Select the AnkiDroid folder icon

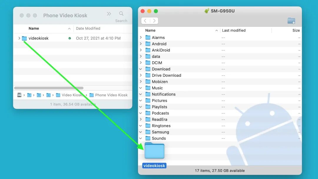[x=148, y=50]
